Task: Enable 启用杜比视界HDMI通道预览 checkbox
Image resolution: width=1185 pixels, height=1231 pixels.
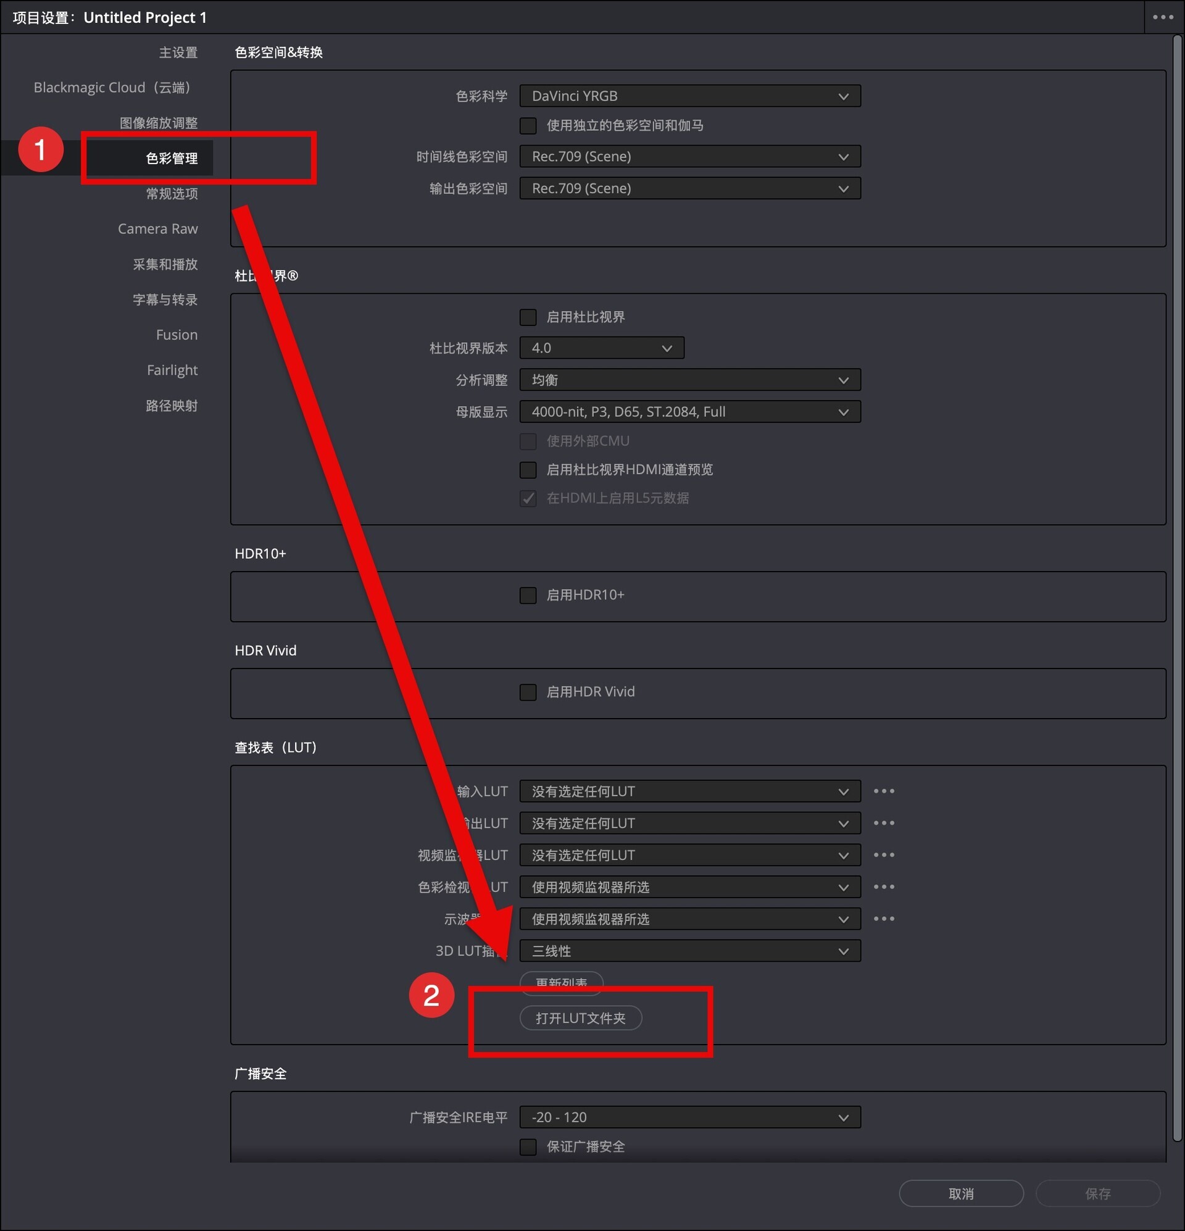Action: 528,470
